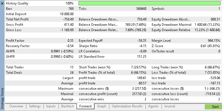Select the LR Standard Error value 151.25
The width and height of the screenshot is (222, 111).
click(x=142, y=57)
